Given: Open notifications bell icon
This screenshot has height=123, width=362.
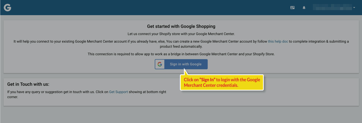Looking at the screenshot, I should click(x=304, y=8).
